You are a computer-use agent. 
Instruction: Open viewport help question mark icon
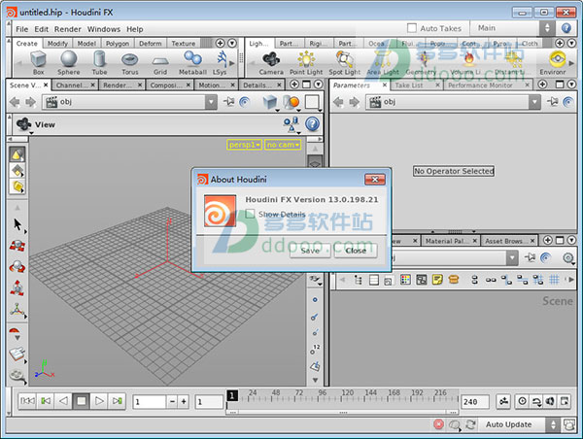click(x=312, y=124)
